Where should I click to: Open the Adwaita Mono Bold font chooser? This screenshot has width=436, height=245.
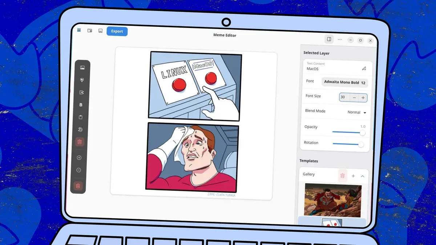(x=344, y=82)
